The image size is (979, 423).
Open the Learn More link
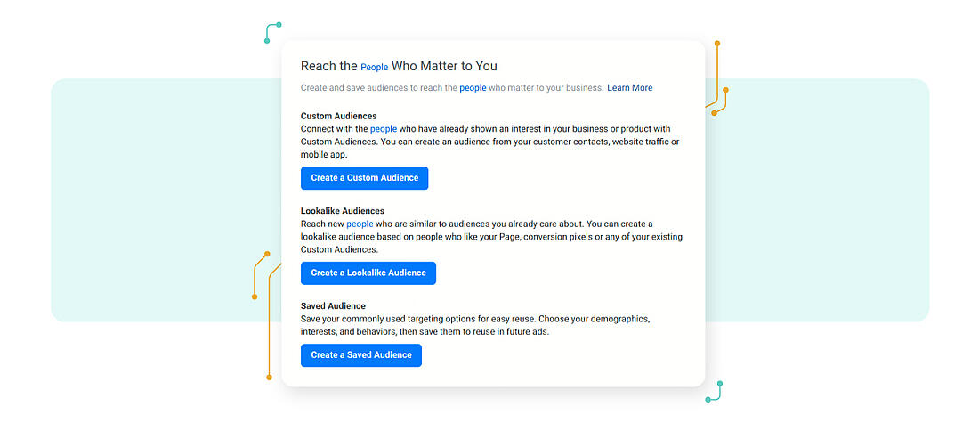click(x=629, y=88)
